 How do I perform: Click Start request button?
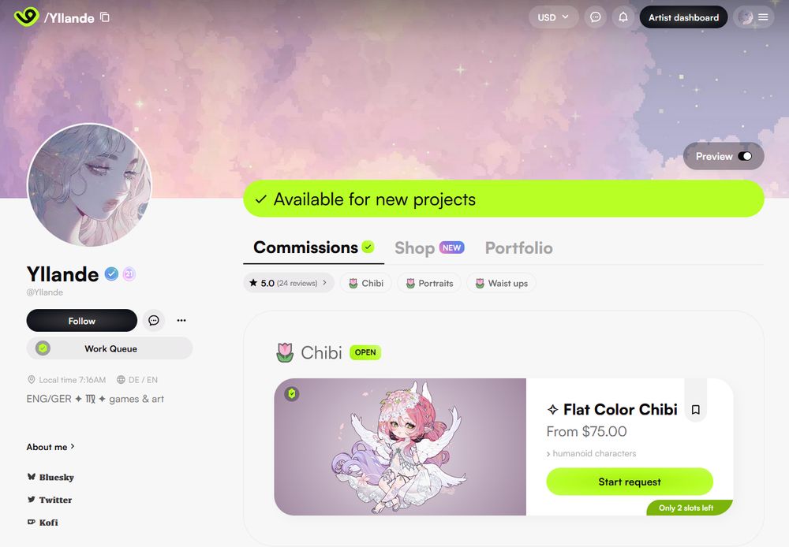(630, 482)
